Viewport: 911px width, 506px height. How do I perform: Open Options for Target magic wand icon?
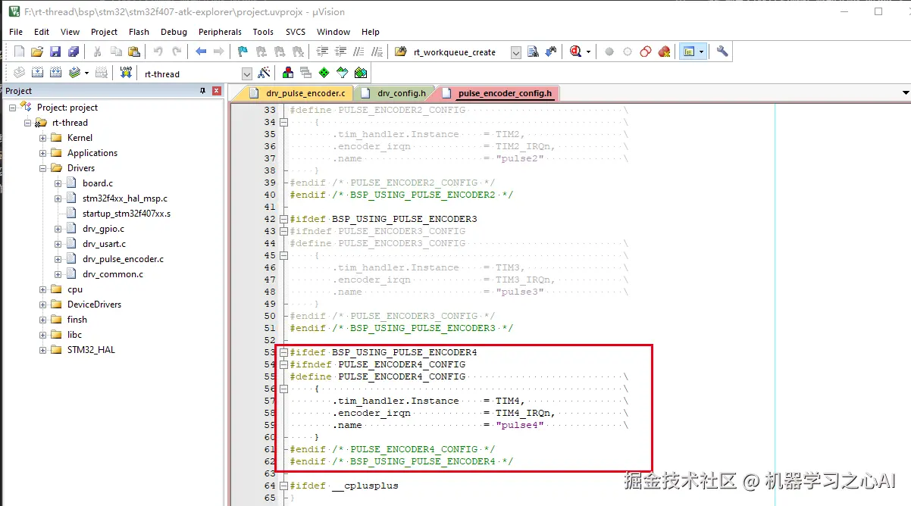(x=264, y=73)
